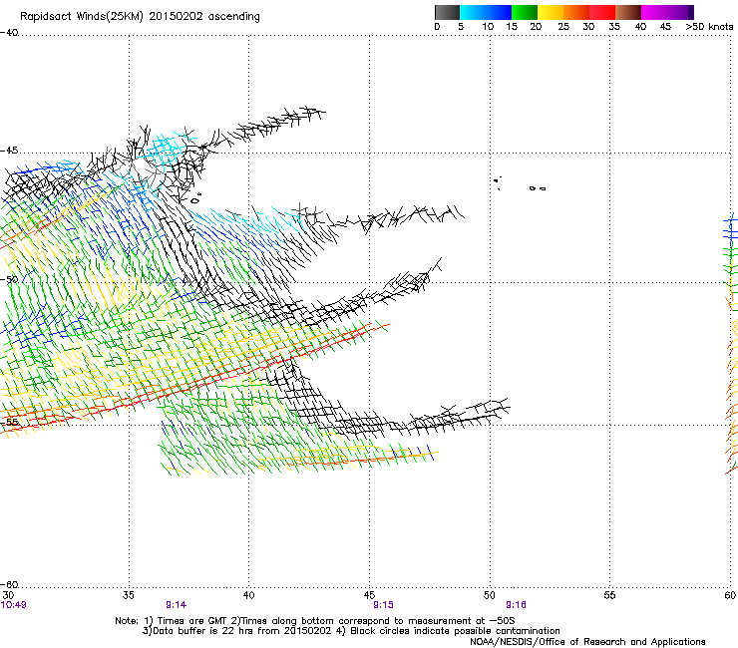
Task: Click the purple '10:49' swath time
Action: click(x=14, y=605)
